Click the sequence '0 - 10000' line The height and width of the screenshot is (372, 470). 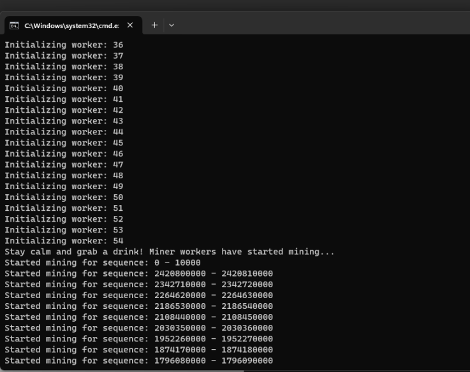click(102, 262)
